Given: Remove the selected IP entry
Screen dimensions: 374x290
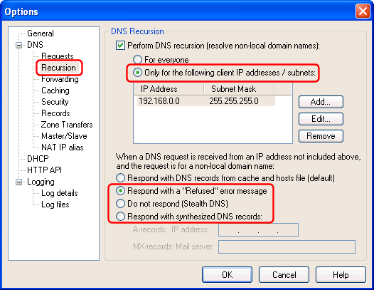Looking at the screenshot, I should coord(321,136).
